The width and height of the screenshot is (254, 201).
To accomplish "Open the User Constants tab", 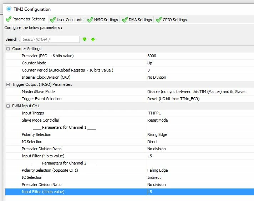I will (67, 20).
